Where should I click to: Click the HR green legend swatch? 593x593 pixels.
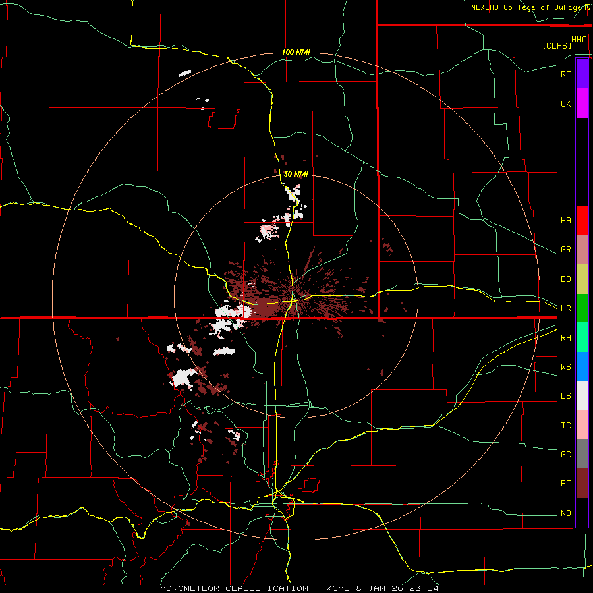click(582, 308)
